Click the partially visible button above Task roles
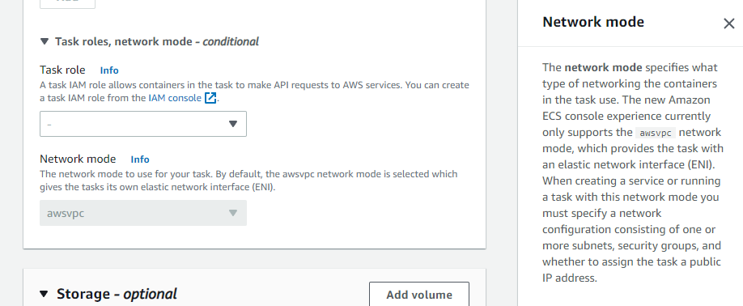The height and width of the screenshot is (306, 743). 67,4
